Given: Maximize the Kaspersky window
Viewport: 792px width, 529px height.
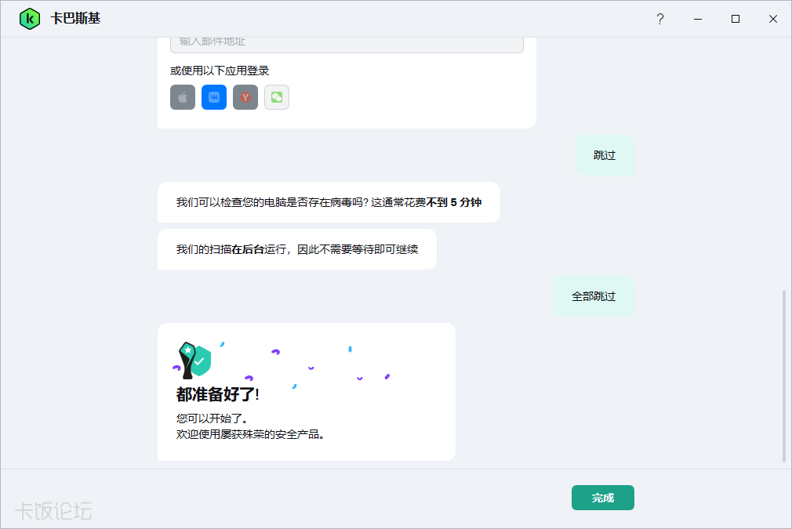Looking at the screenshot, I should point(736,19).
